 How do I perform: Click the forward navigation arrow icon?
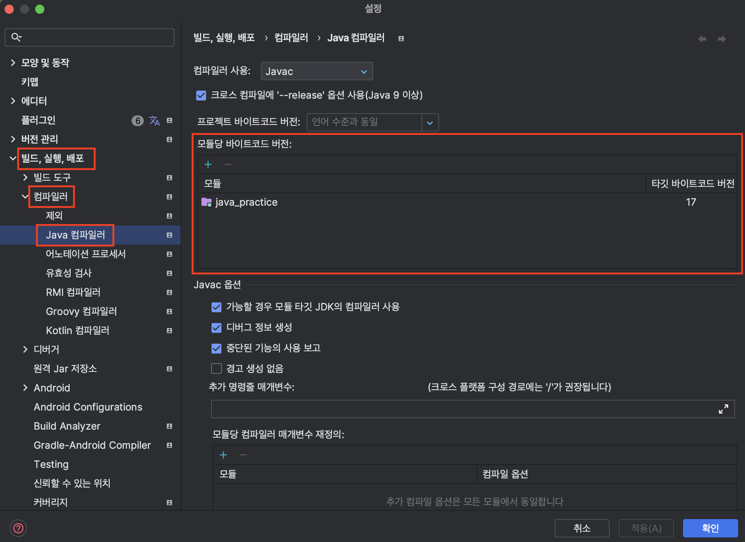pos(722,39)
